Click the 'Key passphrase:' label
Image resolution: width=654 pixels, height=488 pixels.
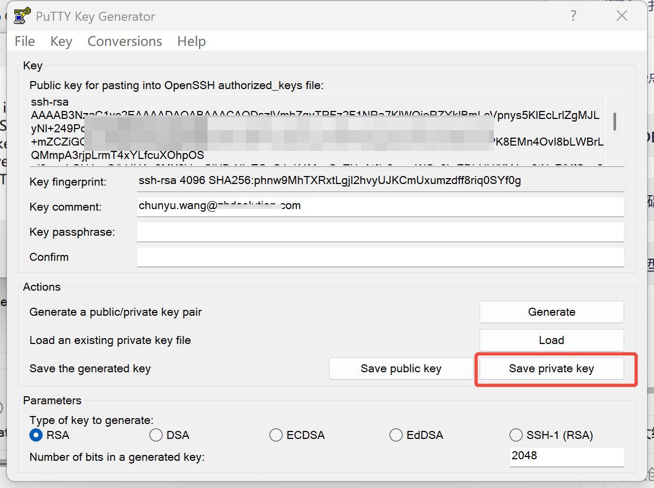72,232
